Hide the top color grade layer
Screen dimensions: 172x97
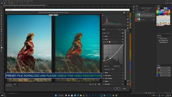[x=136, y=15]
